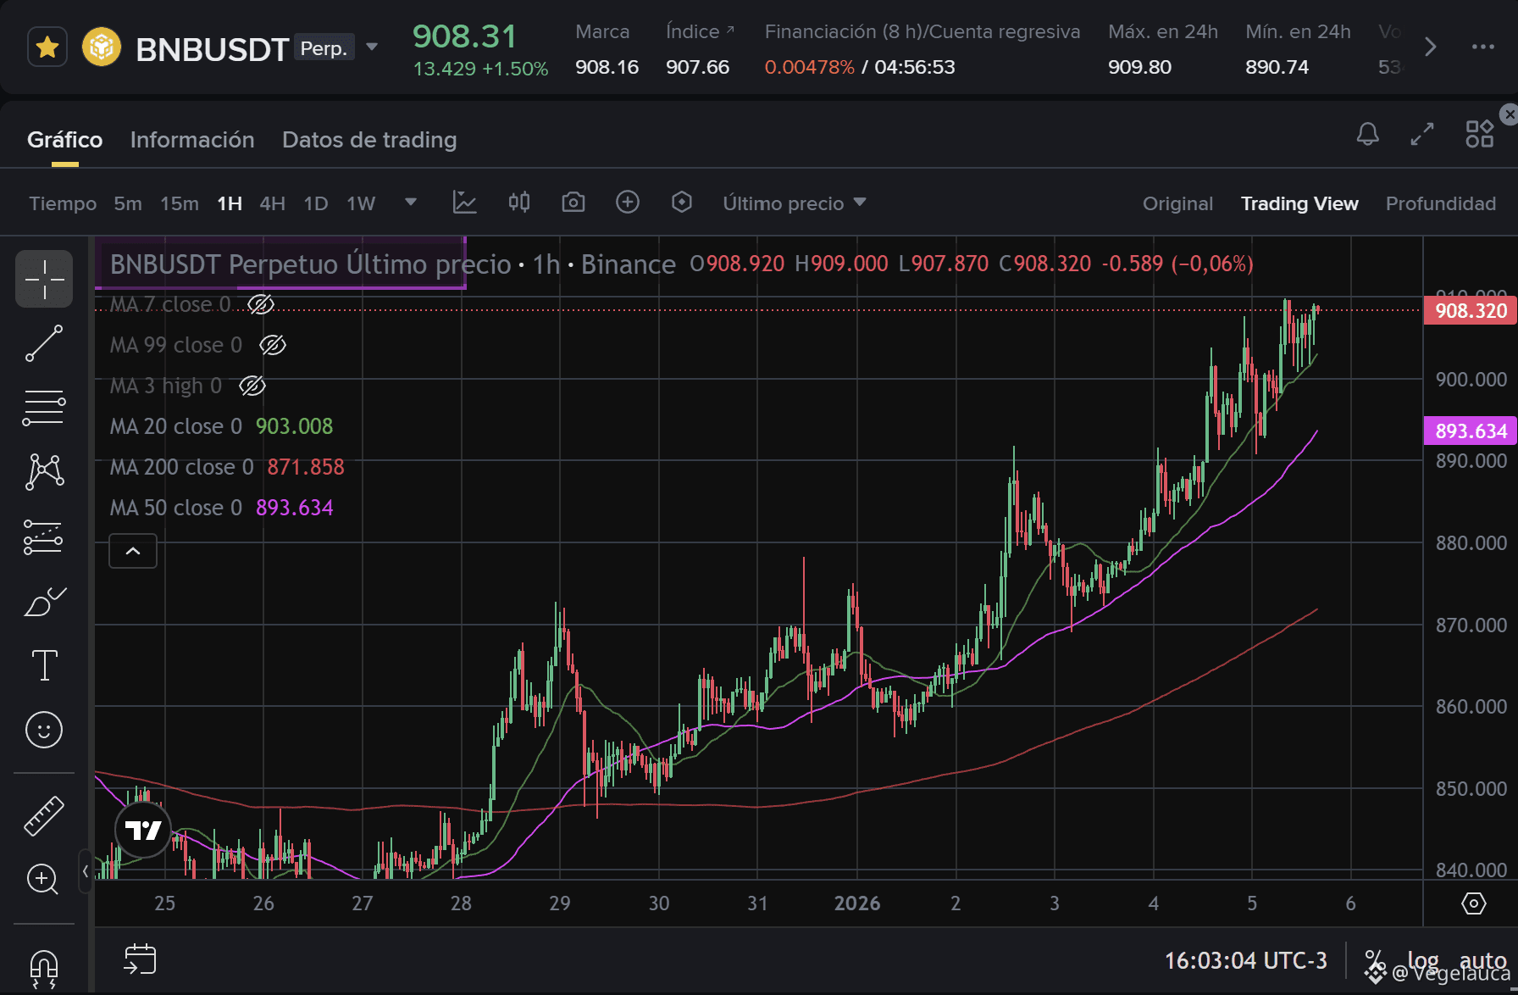Select the ruler measure tool

pos(44,815)
